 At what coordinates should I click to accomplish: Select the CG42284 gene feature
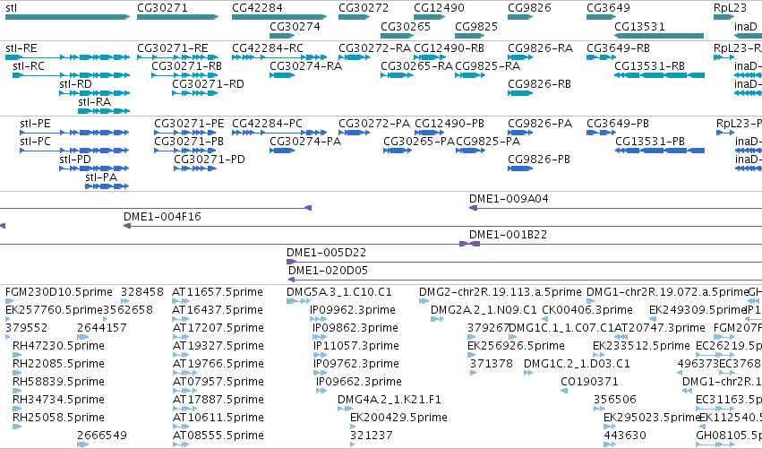(x=279, y=17)
